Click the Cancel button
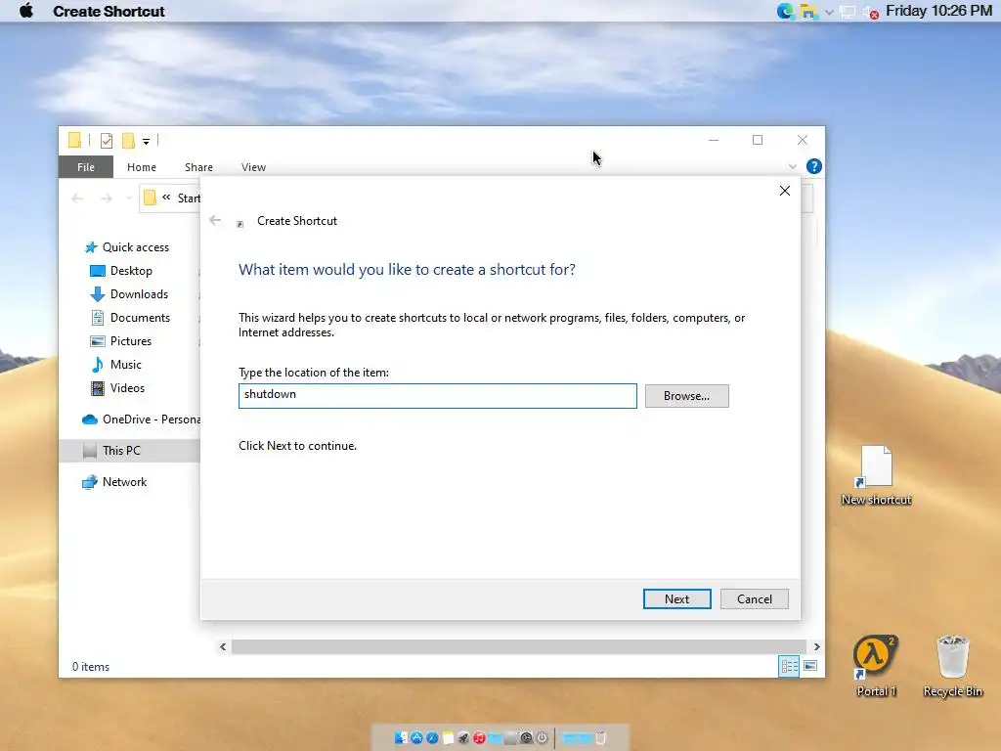 coord(755,599)
